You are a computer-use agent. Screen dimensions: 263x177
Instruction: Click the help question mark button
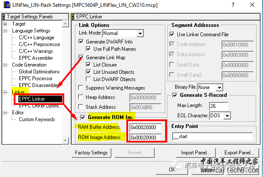[233, 5]
